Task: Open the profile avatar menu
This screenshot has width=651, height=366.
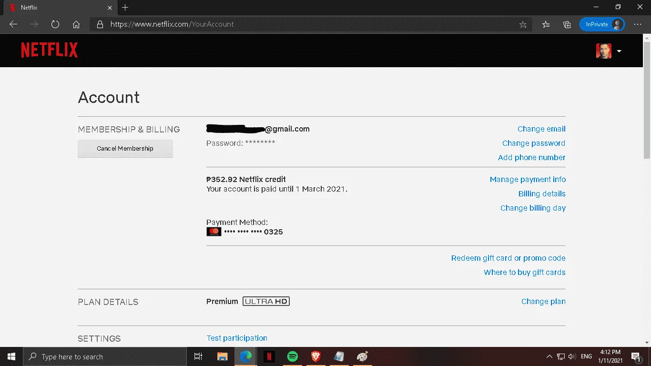Action: pos(603,51)
